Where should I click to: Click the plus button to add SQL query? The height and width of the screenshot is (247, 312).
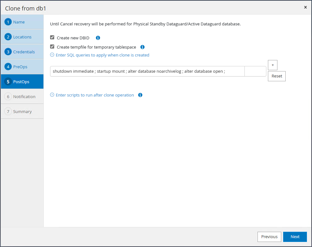click(x=272, y=65)
